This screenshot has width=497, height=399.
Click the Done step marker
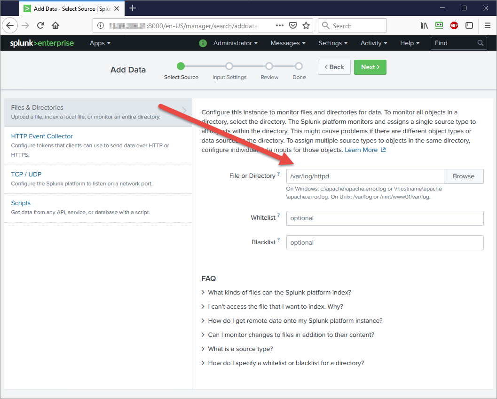tap(299, 66)
